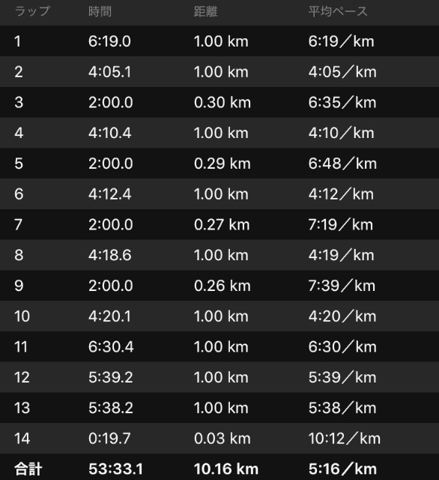Open lap 2 row with time 4:05.1
This screenshot has width=439, height=480.
pos(219,72)
